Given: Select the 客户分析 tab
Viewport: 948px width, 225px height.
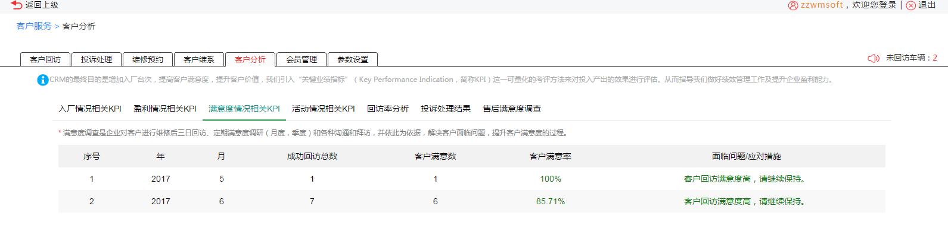Looking at the screenshot, I should (x=250, y=59).
